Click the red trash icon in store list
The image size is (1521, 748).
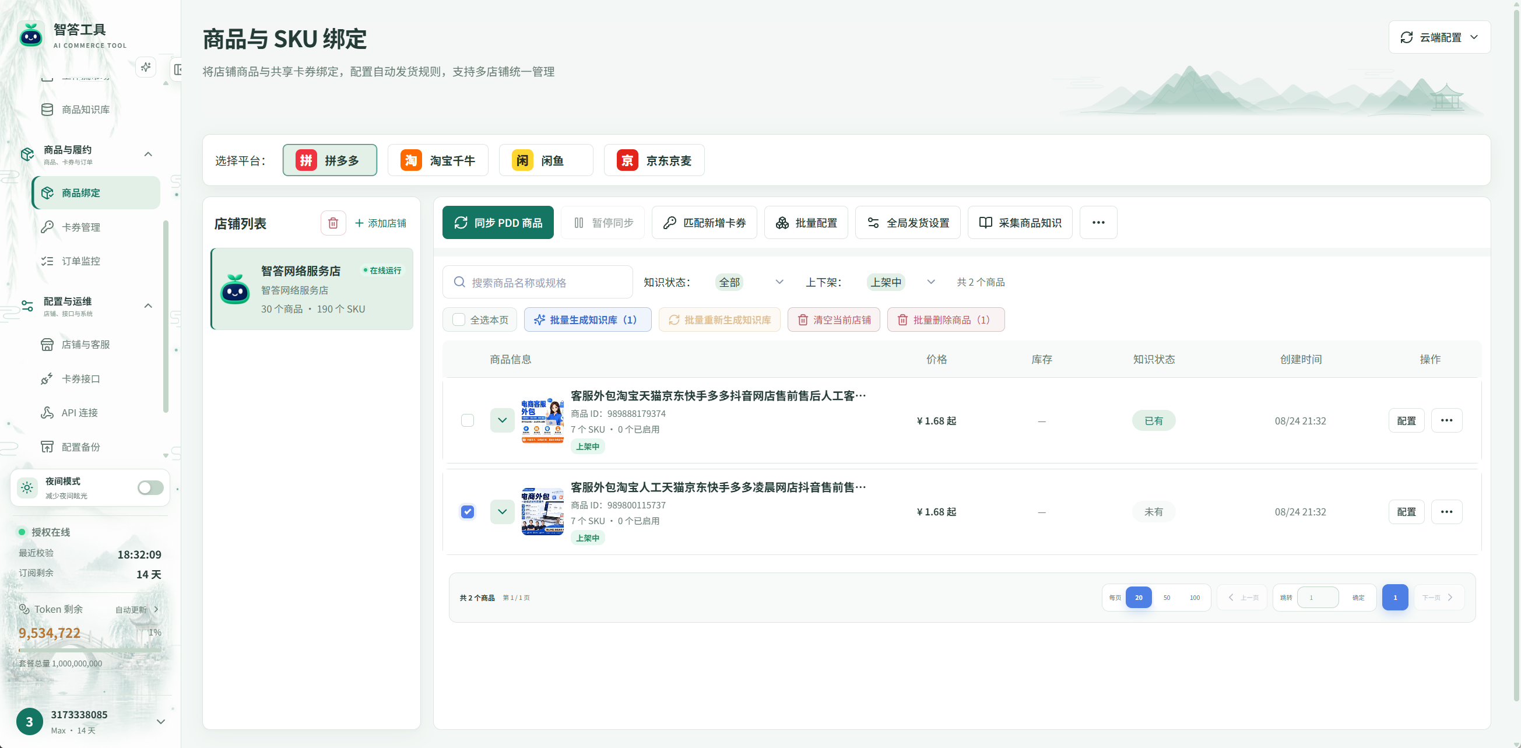(x=333, y=223)
